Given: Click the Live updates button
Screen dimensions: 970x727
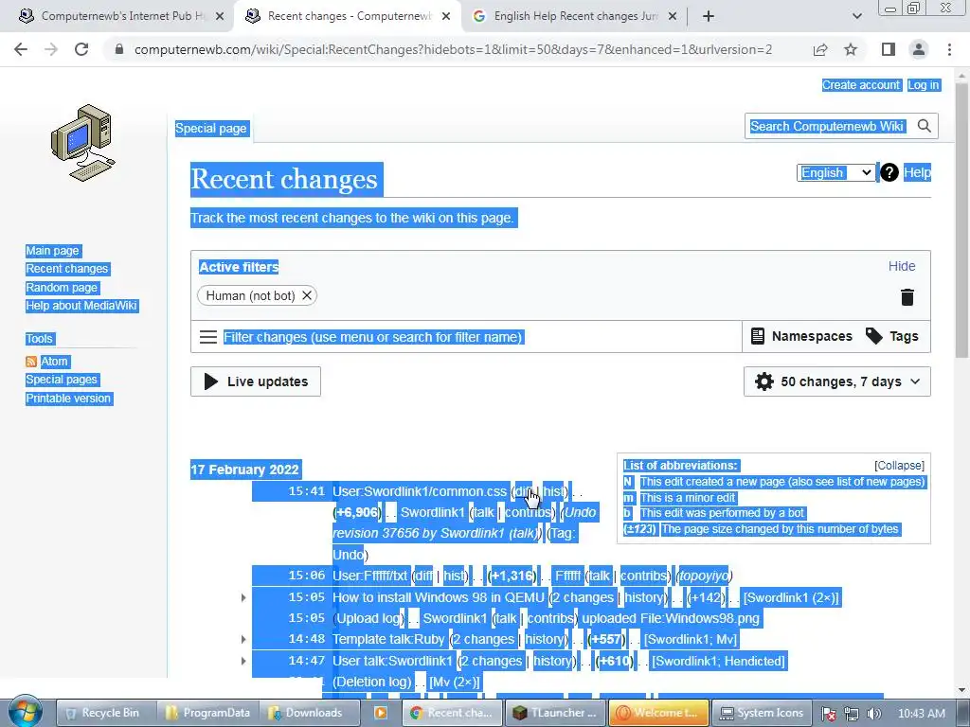Looking at the screenshot, I should coord(256,381).
